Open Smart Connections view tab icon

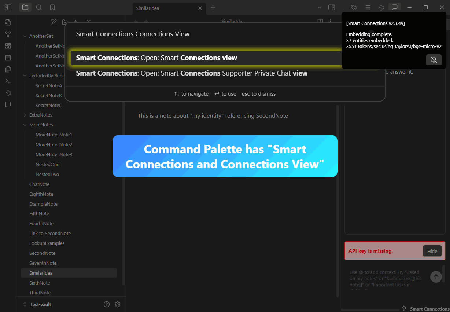(x=381, y=7)
